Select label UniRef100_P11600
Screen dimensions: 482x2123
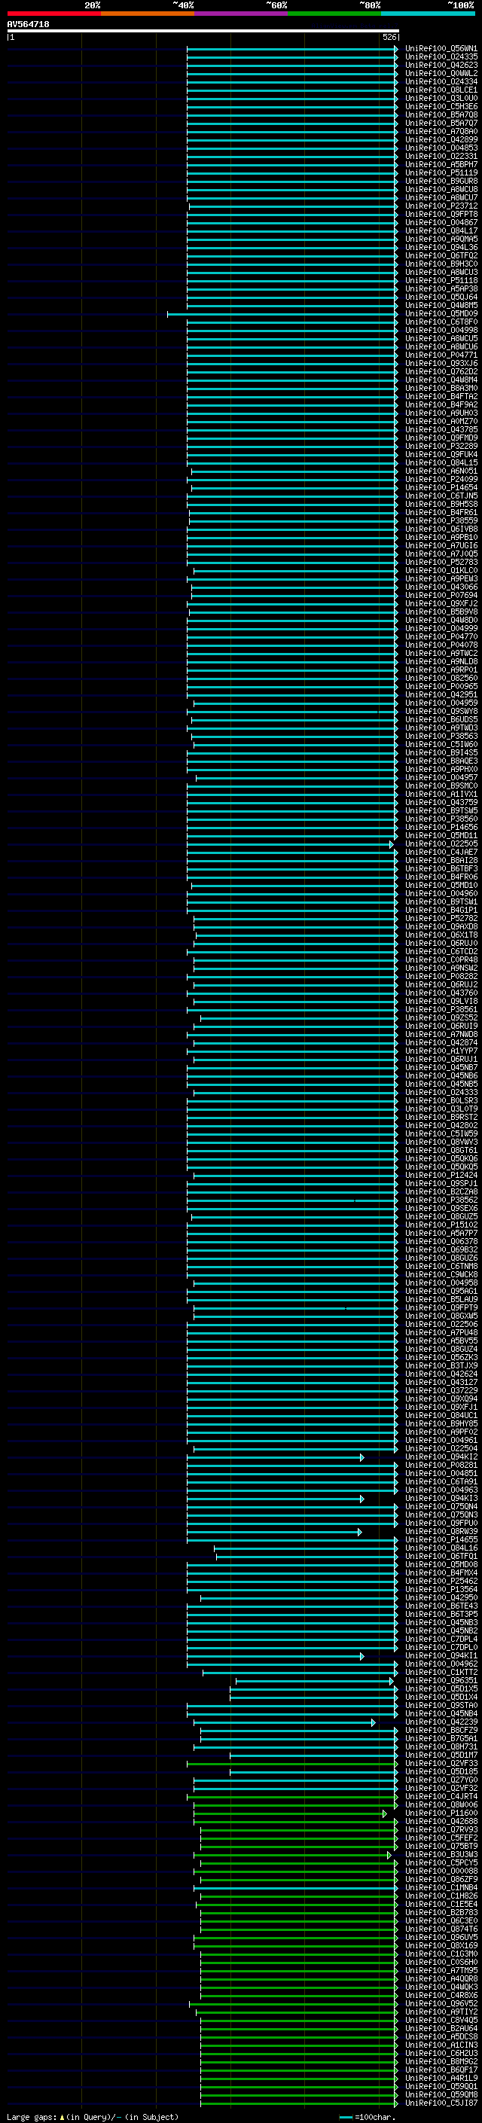coord(441,1814)
